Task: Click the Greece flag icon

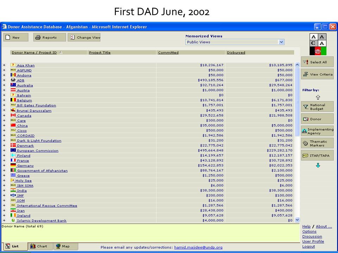Action: pyautogui.click(x=13, y=175)
